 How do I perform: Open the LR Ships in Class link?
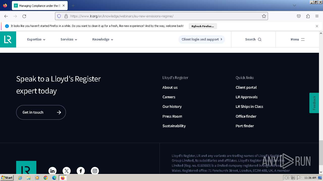(249, 107)
